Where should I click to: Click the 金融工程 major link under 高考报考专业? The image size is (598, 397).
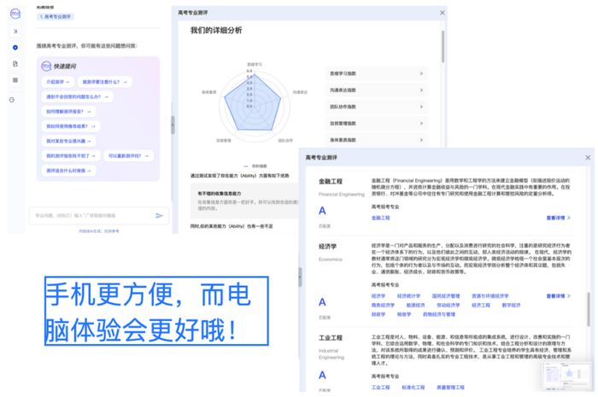(x=381, y=218)
